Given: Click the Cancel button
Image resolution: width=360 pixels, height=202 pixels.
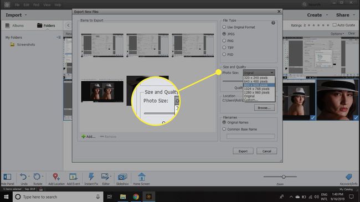Looking at the screenshot, I should coord(266,151).
